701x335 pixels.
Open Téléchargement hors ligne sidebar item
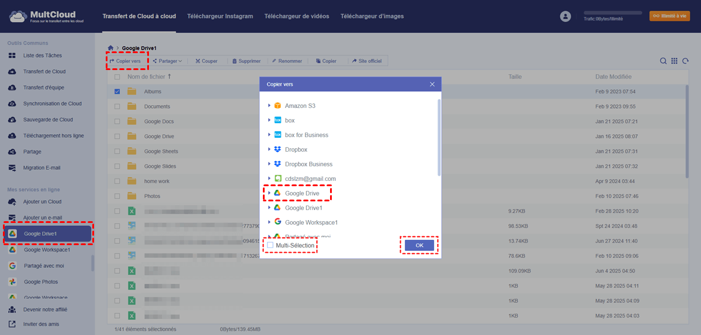(x=53, y=135)
